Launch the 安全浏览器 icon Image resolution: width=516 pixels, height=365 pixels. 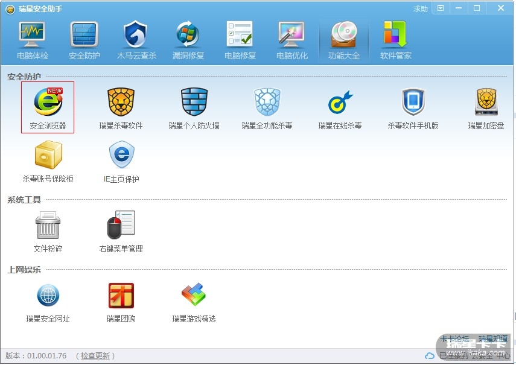[x=48, y=107]
